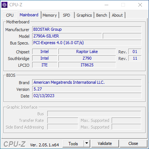The height and width of the screenshot is (149, 149).
Task: Click the Validate button
Action: [105, 144]
